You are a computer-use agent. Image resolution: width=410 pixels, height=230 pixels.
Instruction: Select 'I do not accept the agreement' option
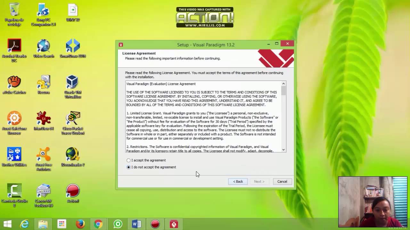click(128, 167)
